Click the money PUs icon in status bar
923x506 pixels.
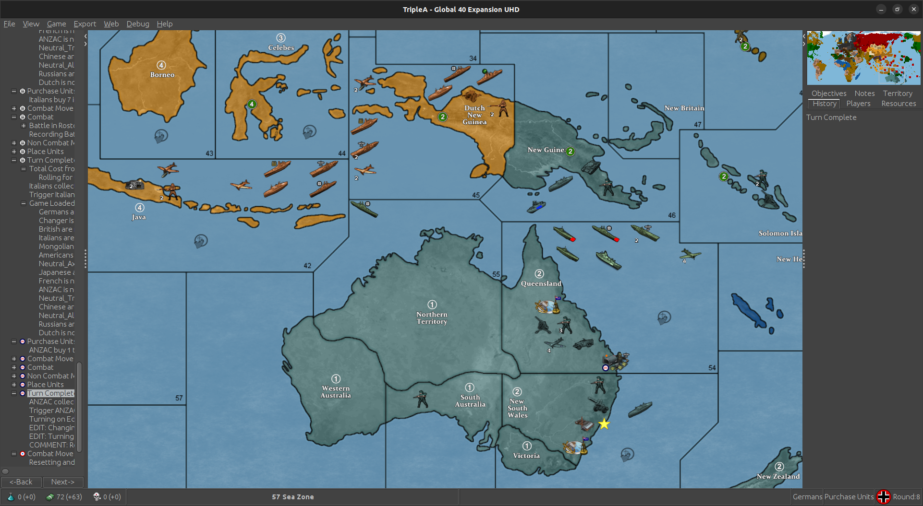[49, 497]
